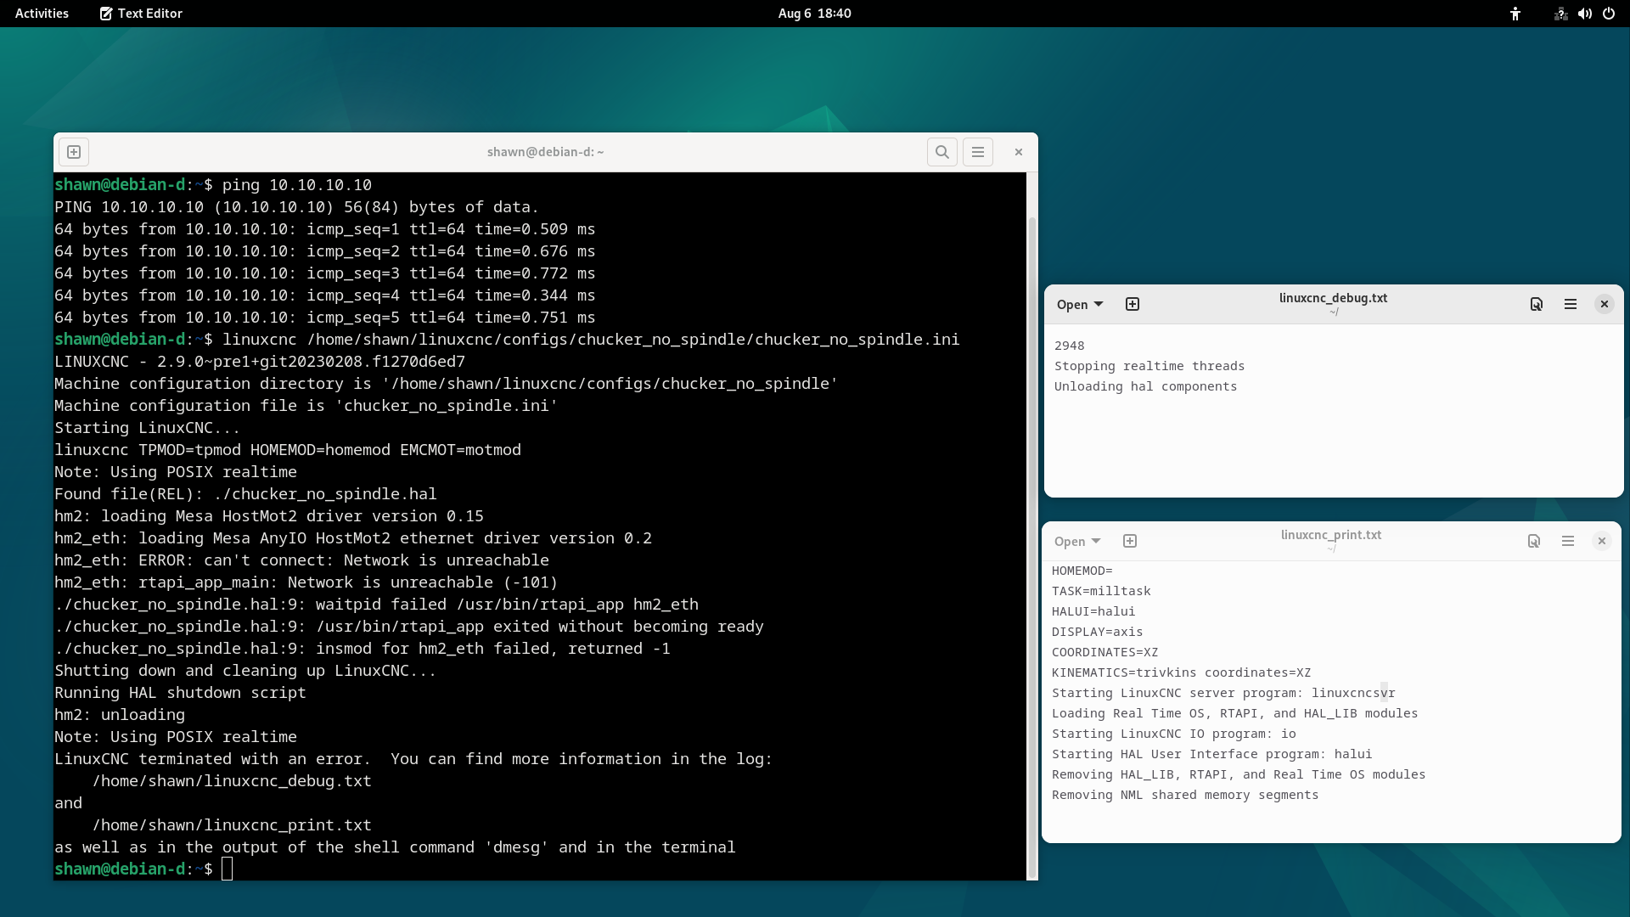Close the linuxcnc_print.txt window

[x=1601, y=541]
